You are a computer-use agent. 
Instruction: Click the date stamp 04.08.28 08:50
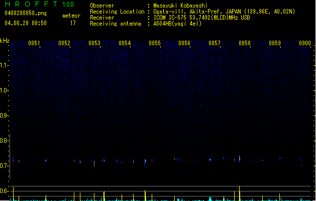(x=26, y=23)
